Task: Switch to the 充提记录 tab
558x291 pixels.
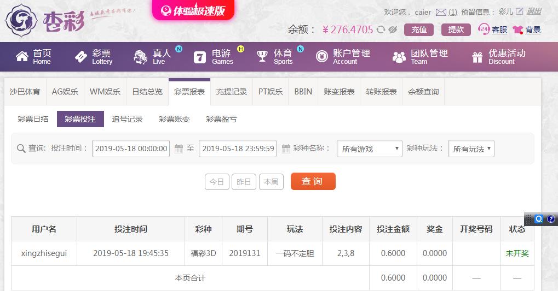Action: 231,92
